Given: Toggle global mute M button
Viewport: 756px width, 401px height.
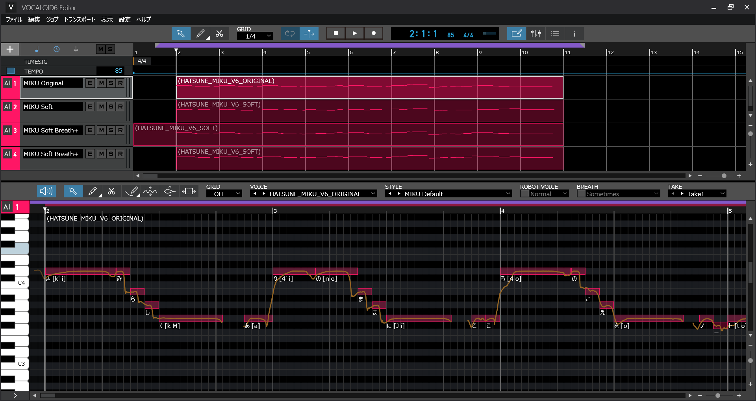Looking at the screenshot, I should [101, 49].
